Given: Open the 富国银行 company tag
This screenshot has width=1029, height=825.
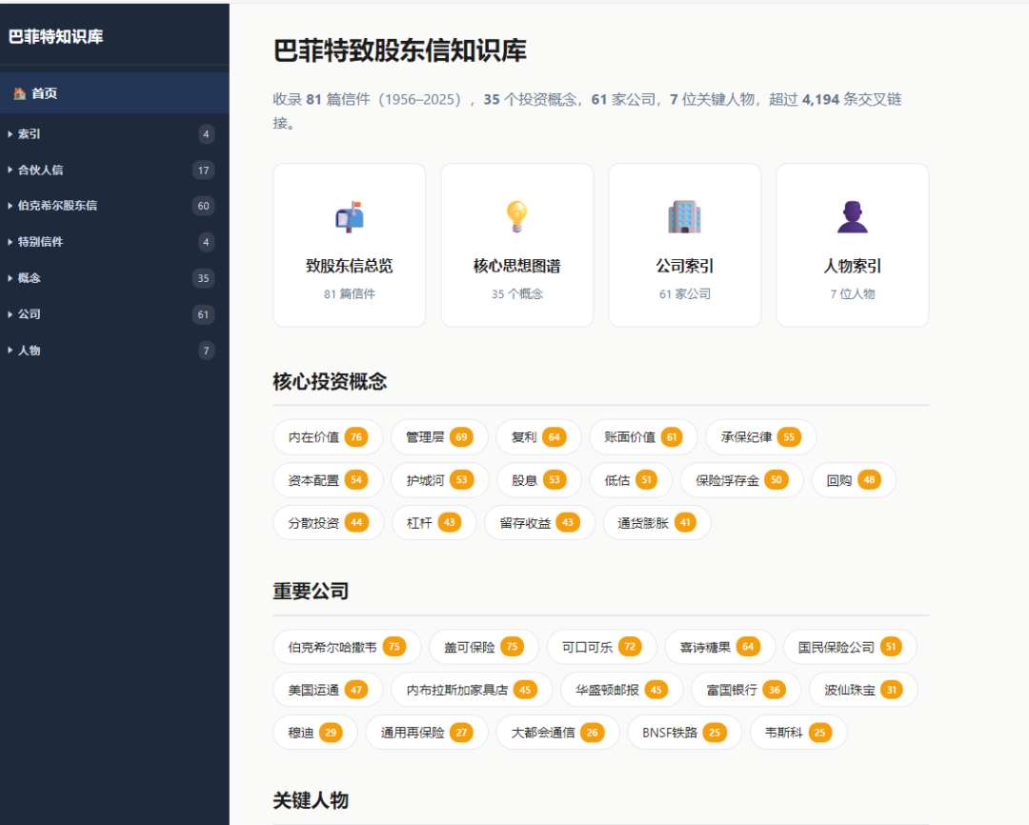Looking at the screenshot, I should pyautogui.click(x=745, y=689).
